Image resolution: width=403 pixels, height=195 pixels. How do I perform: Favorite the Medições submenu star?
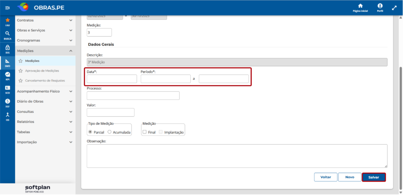pyautogui.click(x=21, y=61)
